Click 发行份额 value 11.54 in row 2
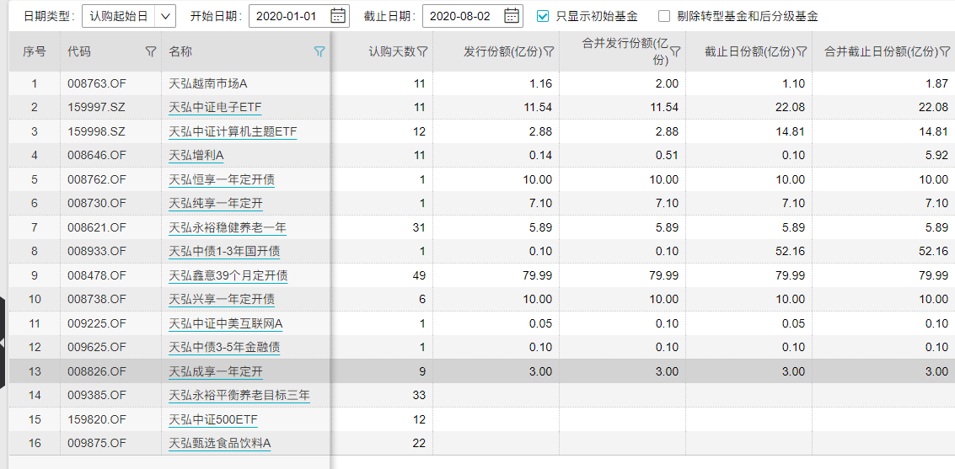Screen dimensions: 955x469 pyautogui.click(x=537, y=107)
